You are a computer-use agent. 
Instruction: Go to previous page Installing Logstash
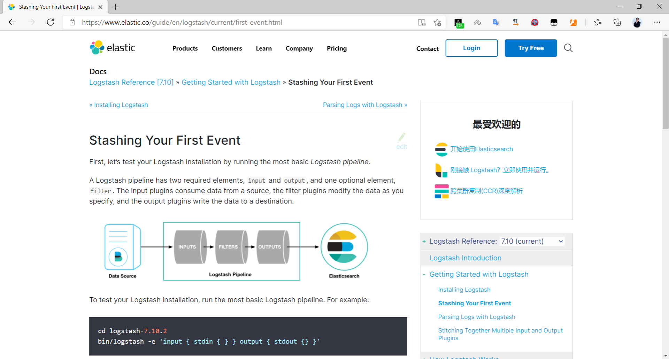click(x=118, y=105)
